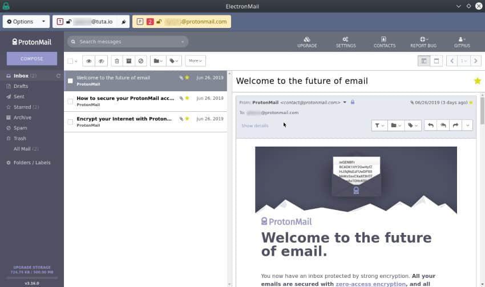485x287 pixels.
Task: Open the 'More' toolbar dropdown
Action: (x=195, y=60)
